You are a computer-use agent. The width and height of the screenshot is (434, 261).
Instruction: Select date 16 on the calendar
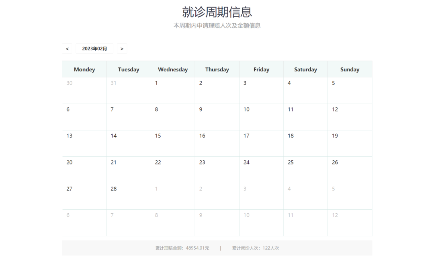(217, 144)
